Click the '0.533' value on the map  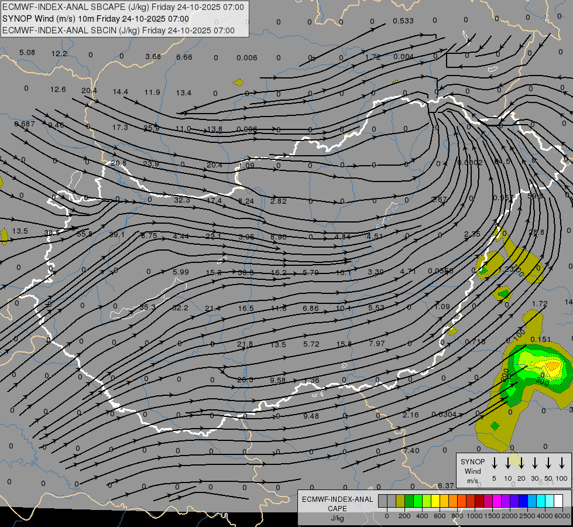coord(403,21)
